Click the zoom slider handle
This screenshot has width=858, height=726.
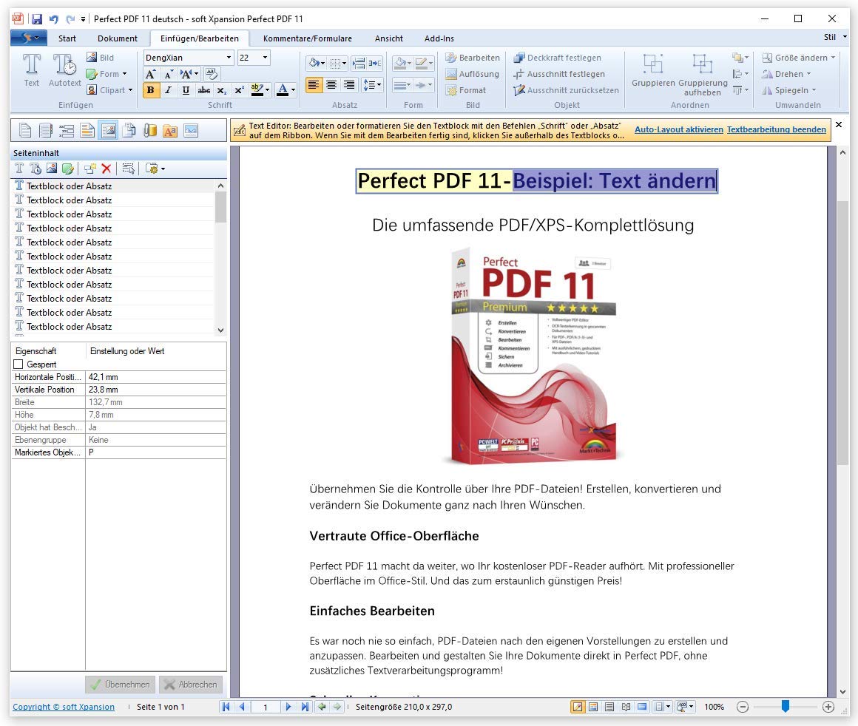(786, 706)
